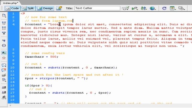Click the word 'condimentum,' ending the string block
Image resolution: width=192 pixels, height=108 pixels.
point(33,46)
